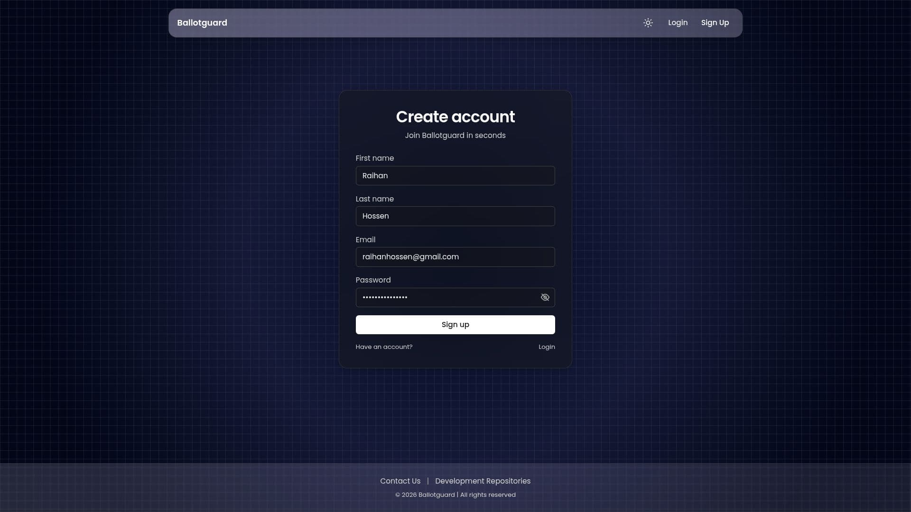Click inside the First name field

pos(455,175)
